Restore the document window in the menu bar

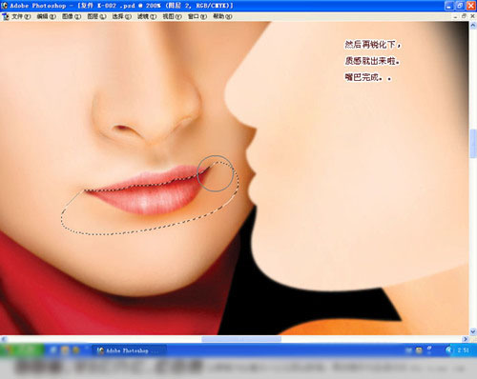(465, 16)
